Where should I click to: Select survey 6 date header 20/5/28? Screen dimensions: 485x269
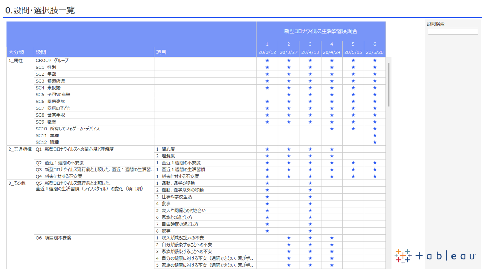click(x=374, y=52)
